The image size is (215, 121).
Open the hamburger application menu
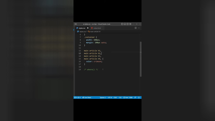point(76,24)
